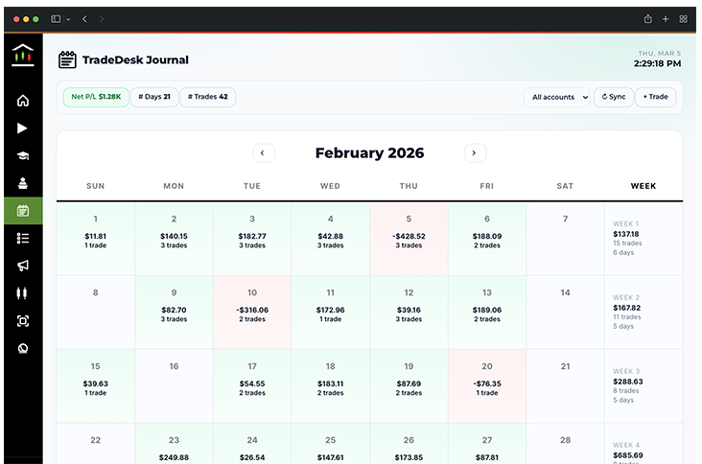702x464 pixels.
Task: Click the screenshot capture sidebar icon
Action: (23, 321)
